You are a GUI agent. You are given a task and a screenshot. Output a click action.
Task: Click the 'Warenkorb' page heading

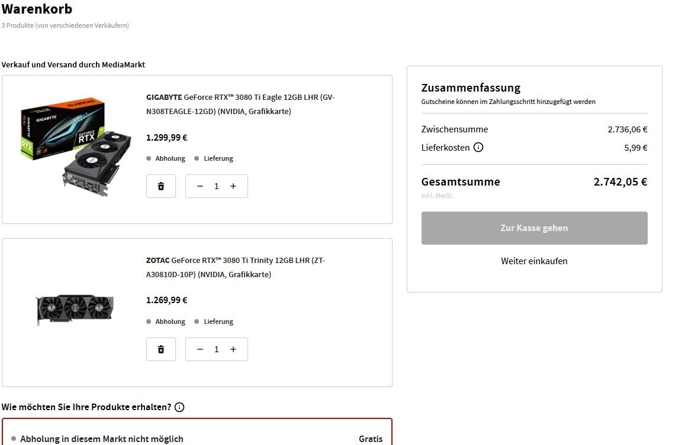click(37, 9)
